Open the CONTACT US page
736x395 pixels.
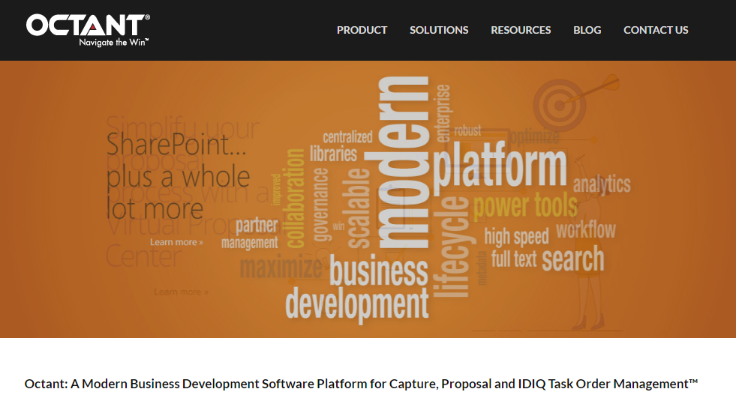(656, 30)
